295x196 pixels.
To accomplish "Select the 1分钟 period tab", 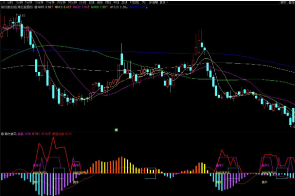I will [x=19, y=2].
